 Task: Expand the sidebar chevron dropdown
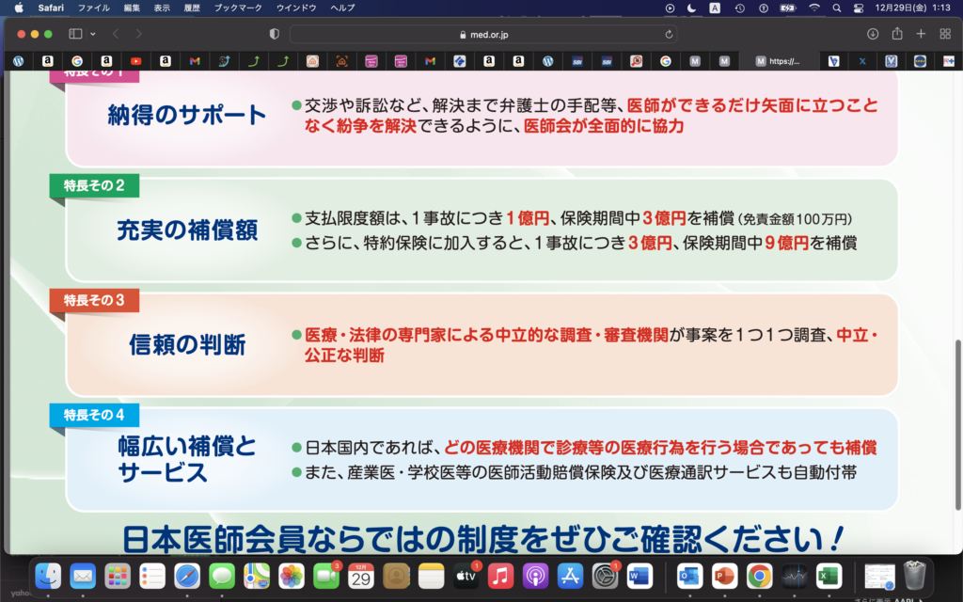93,33
